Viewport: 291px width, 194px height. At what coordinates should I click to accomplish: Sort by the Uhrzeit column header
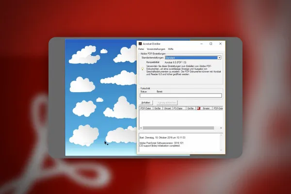coord(167,108)
